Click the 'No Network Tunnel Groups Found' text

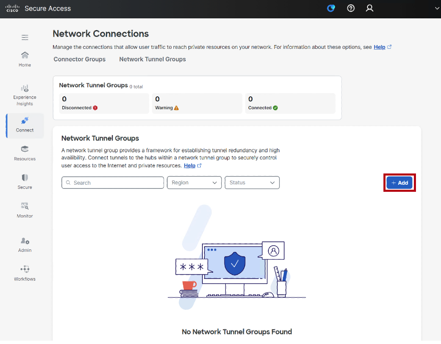pos(237,332)
